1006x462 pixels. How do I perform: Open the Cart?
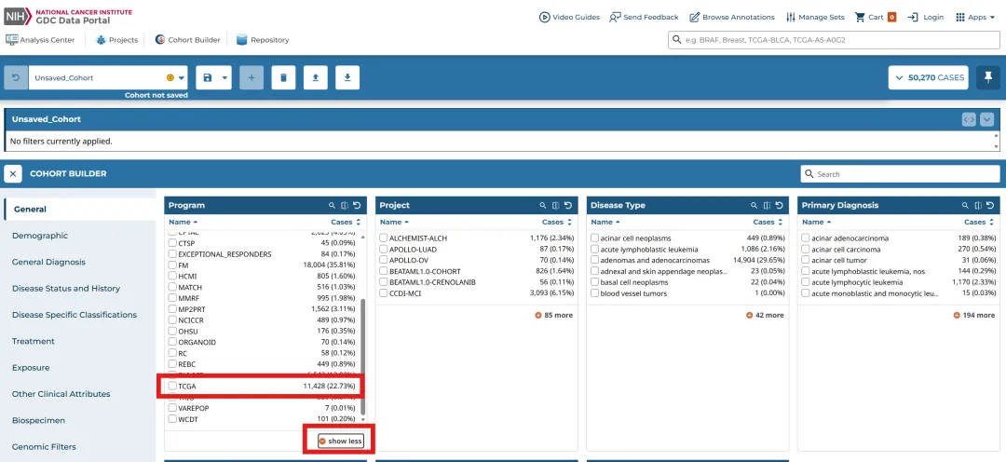click(875, 18)
